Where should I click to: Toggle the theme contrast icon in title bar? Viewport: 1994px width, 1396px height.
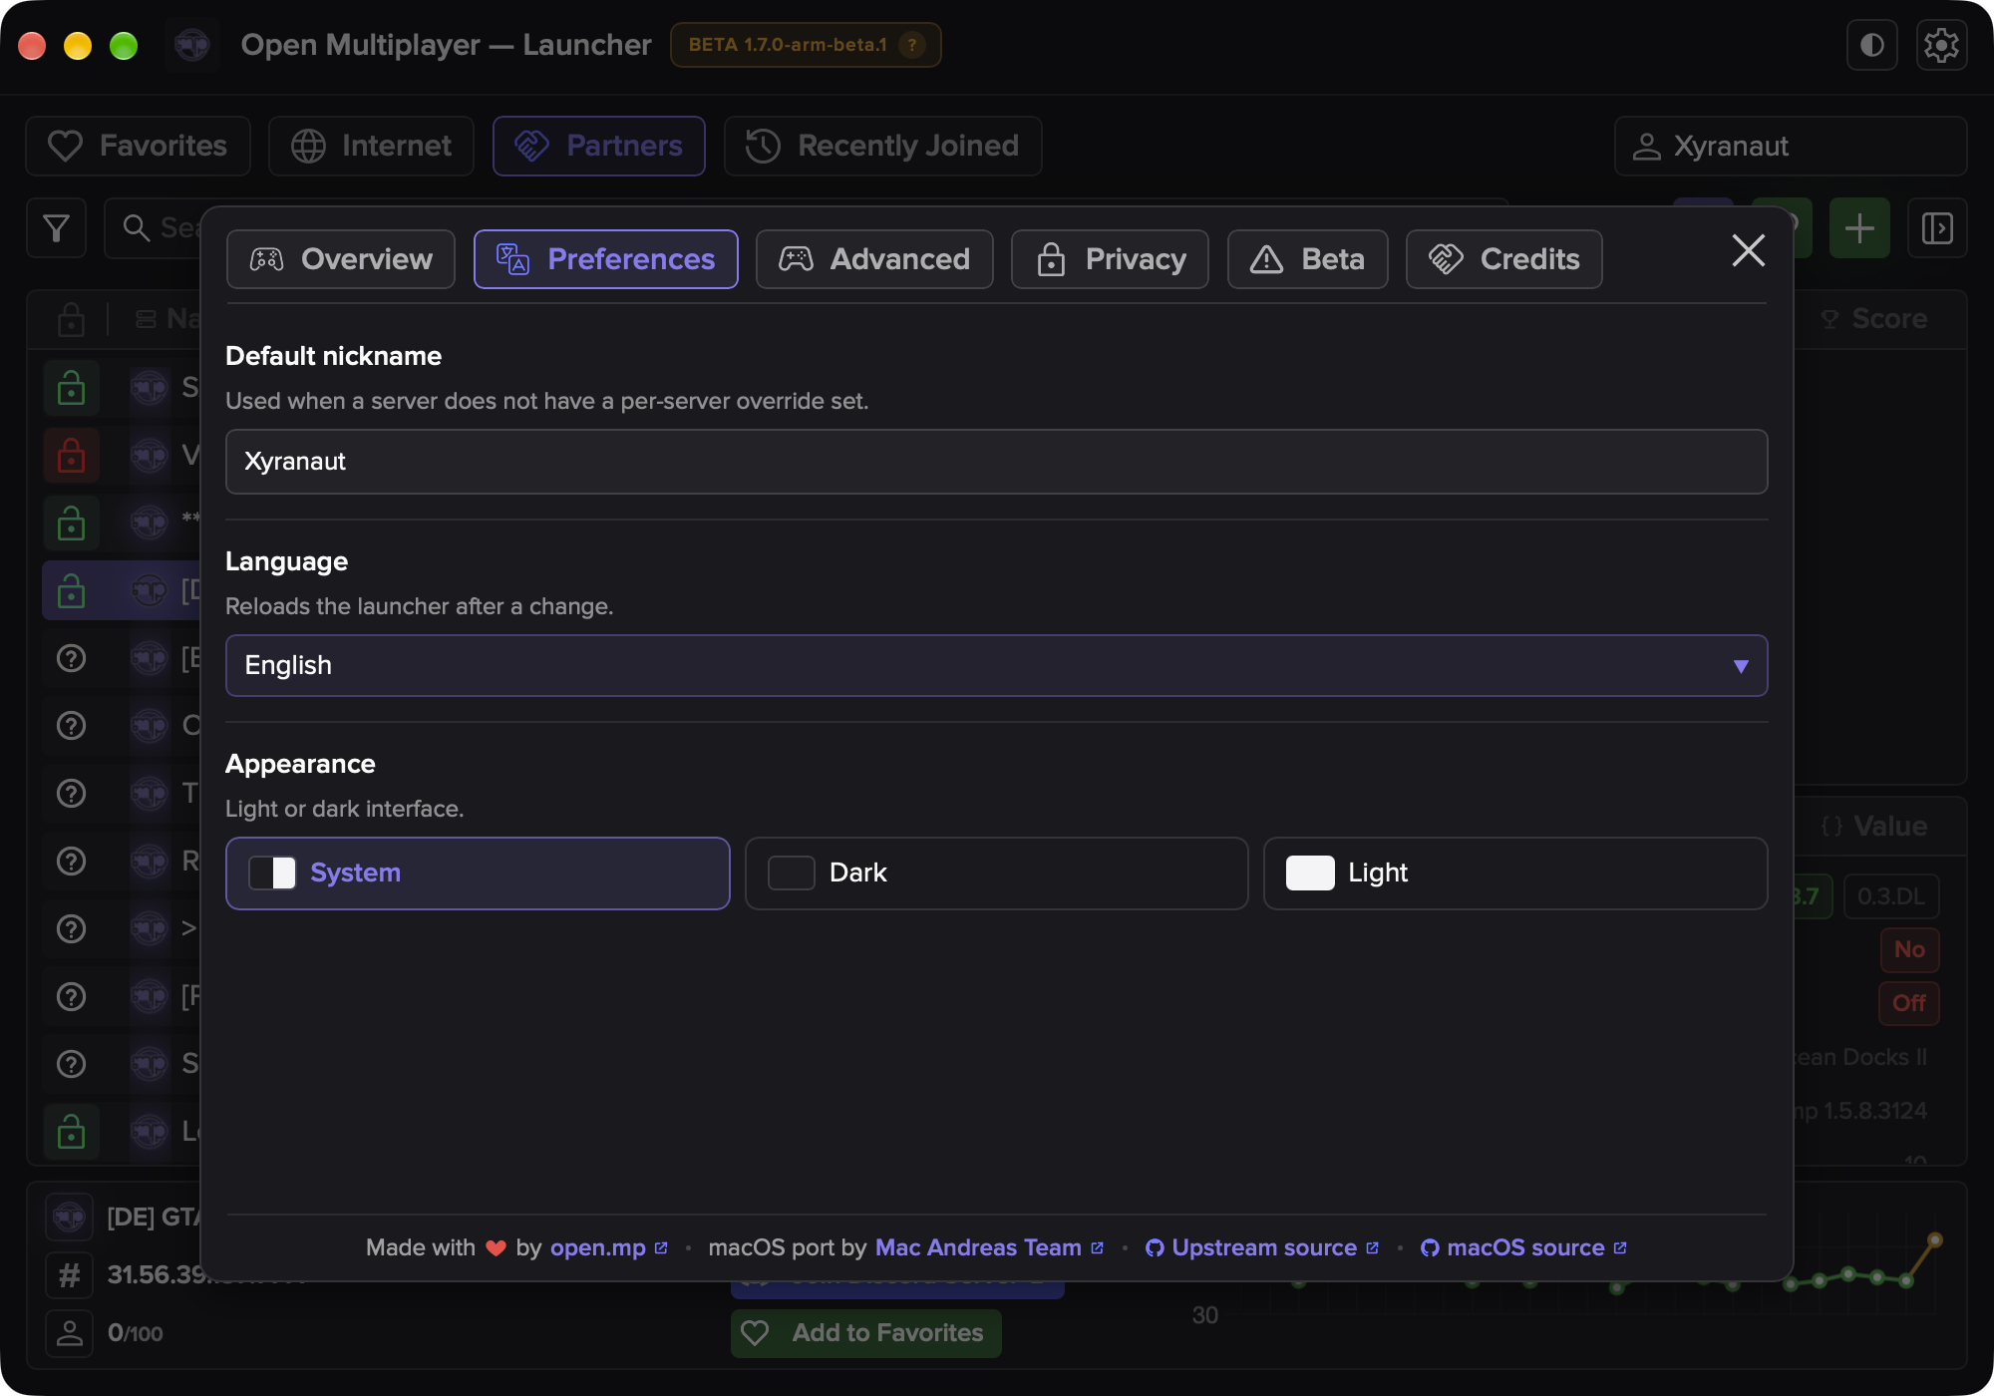[x=1871, y=45]
